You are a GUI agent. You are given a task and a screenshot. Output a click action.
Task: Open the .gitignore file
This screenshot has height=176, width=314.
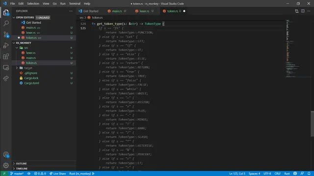(x=44, y=73)
